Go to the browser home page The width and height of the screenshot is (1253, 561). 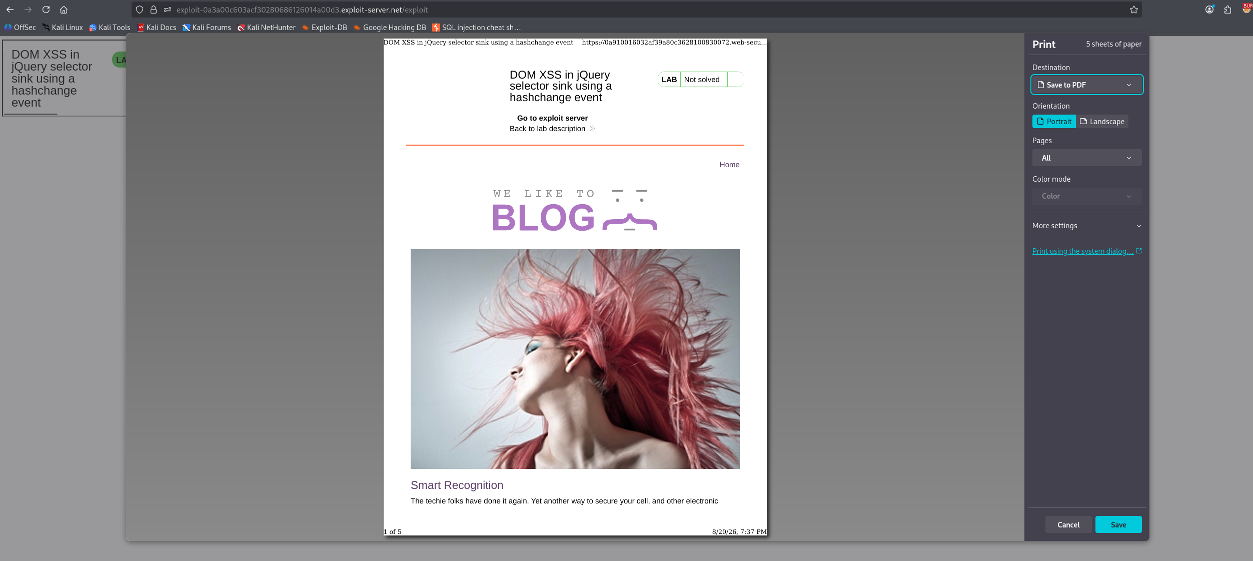(64, 10)
